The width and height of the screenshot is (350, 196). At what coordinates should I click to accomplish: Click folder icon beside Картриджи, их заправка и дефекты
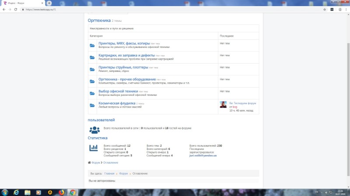[x=92, y=57]
